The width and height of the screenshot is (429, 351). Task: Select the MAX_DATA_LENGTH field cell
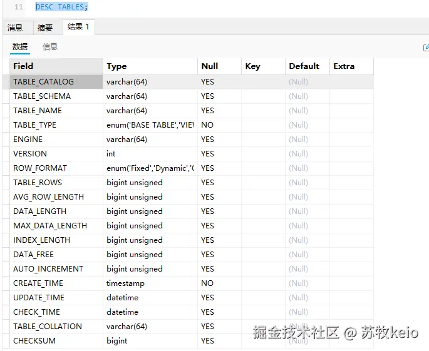[x=56, y=226]
